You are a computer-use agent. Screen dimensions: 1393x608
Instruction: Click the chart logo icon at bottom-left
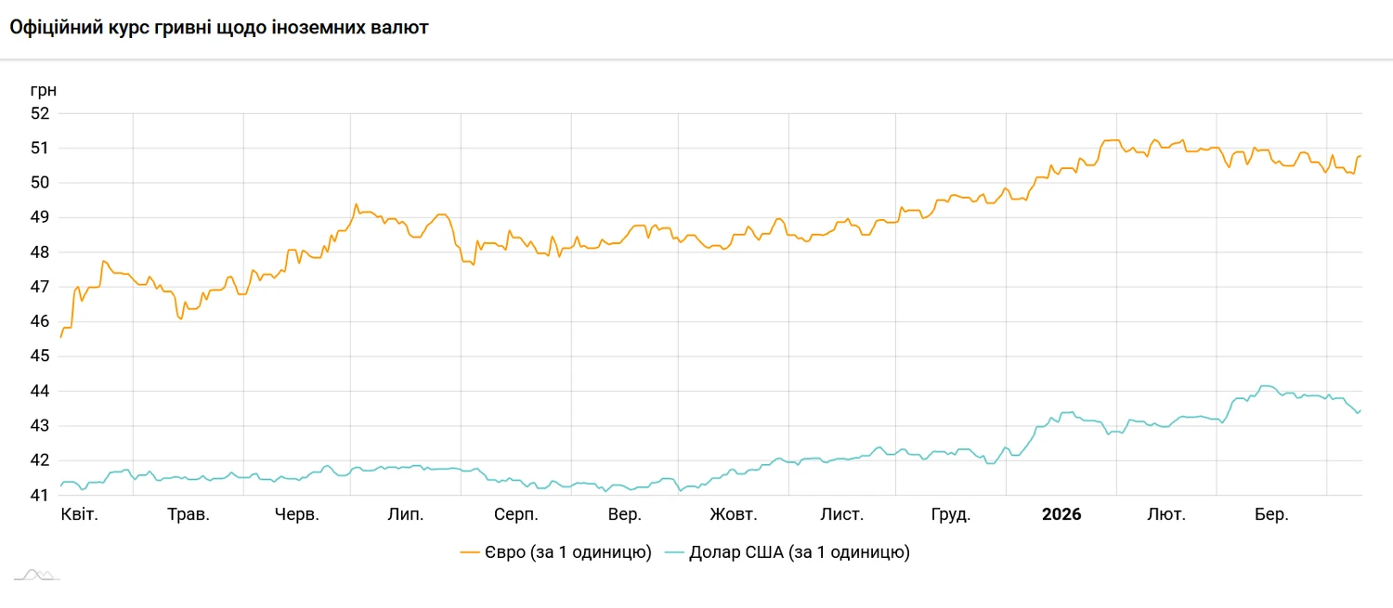[36, 576]
